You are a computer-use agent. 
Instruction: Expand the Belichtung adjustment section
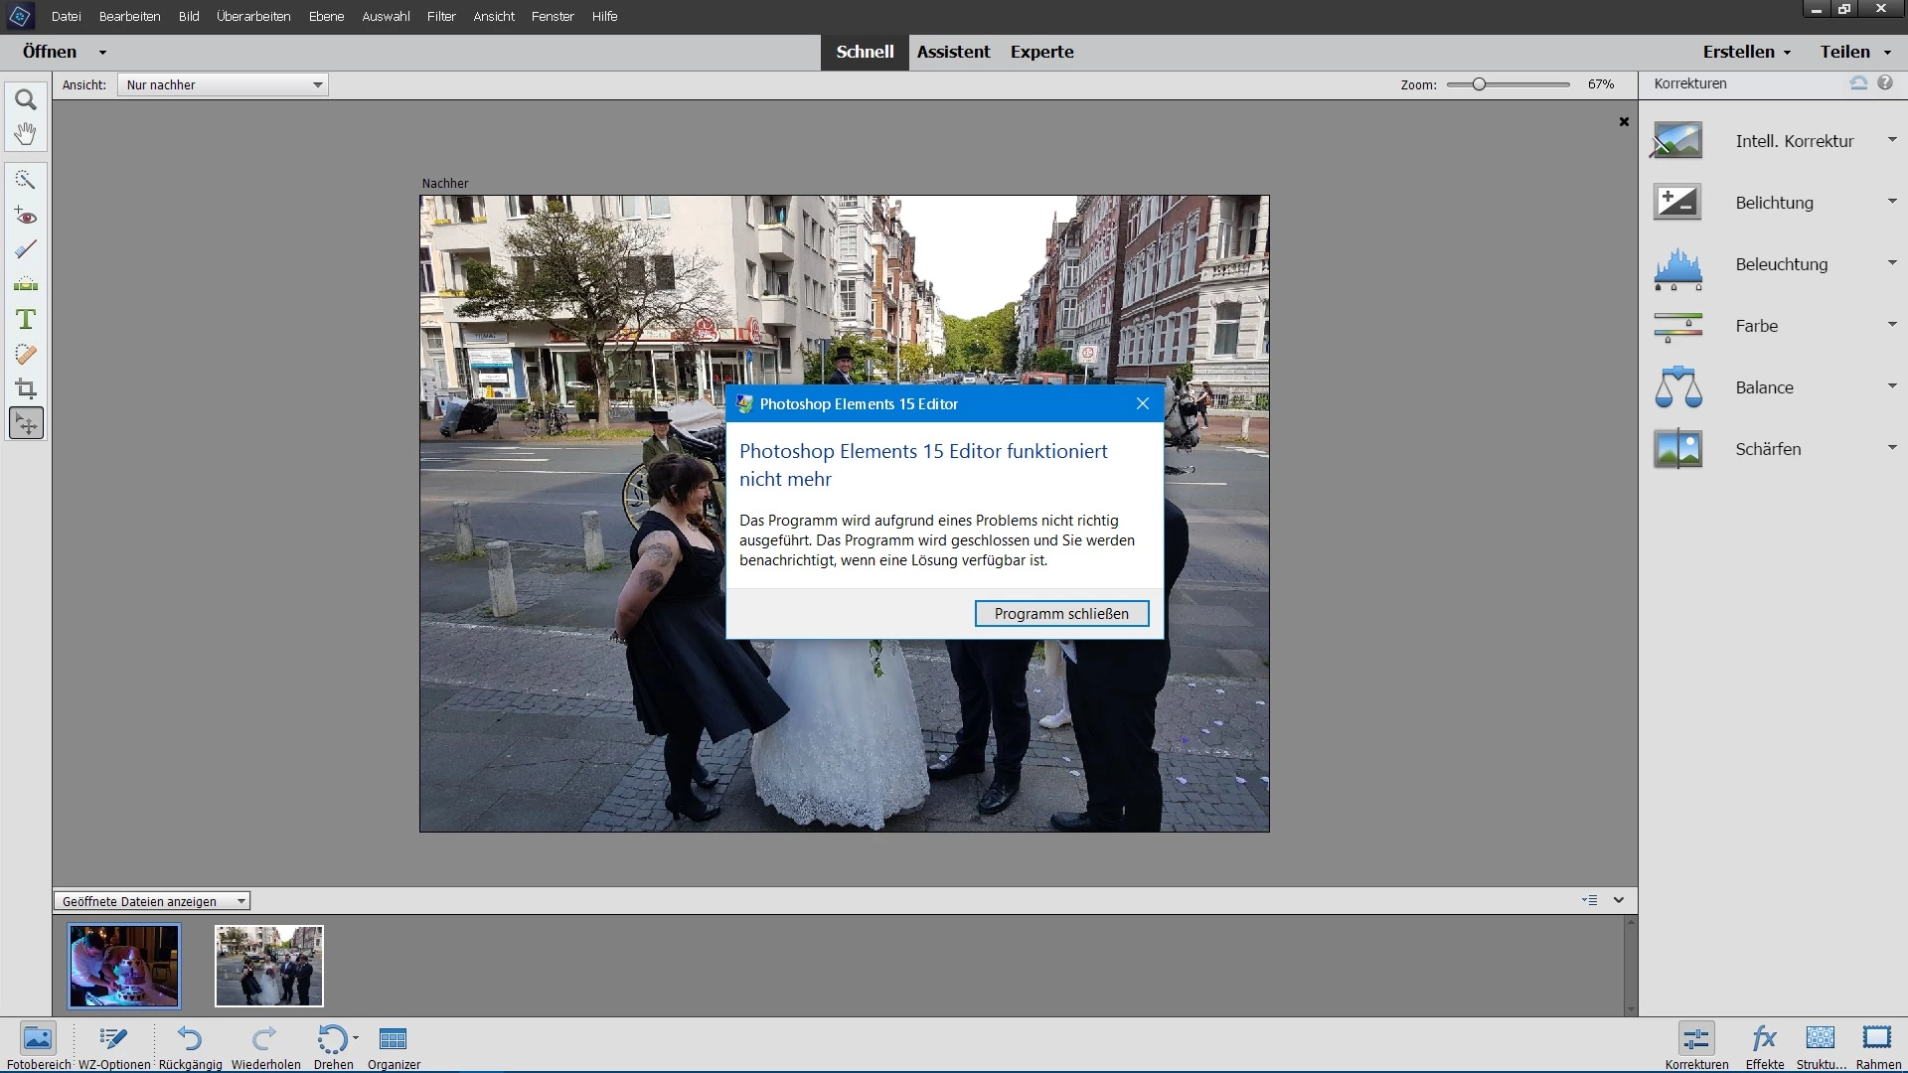coord(1775,203)
